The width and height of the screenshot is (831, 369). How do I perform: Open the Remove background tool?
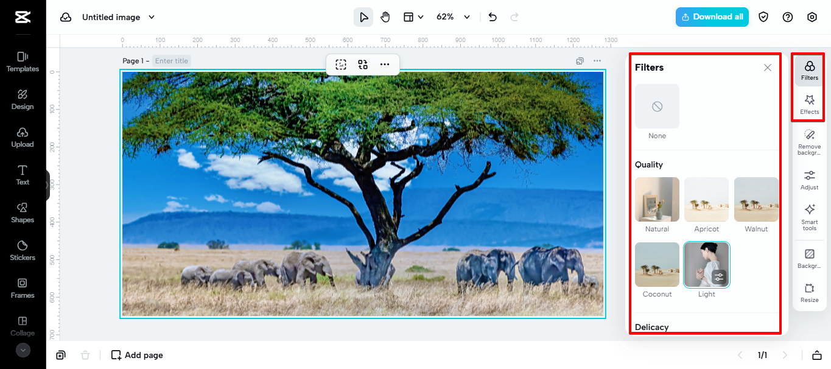click(809, 141)
